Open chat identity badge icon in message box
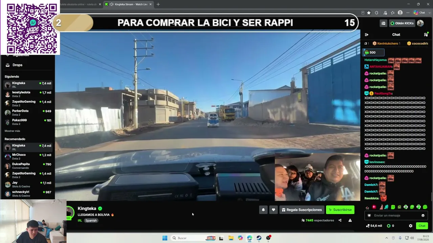This screenshot has height=243, width=433. [x=369, y=216]
